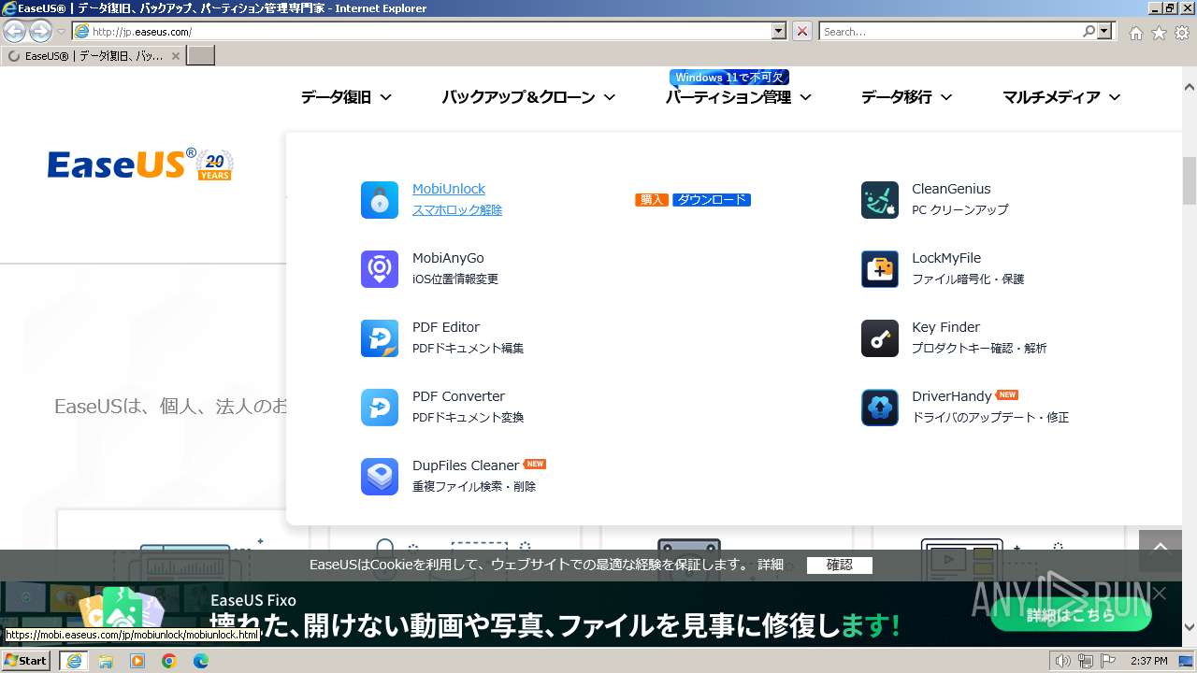
Task: Open the DupFiles Cleaner product icon
Action: [380, 477]
